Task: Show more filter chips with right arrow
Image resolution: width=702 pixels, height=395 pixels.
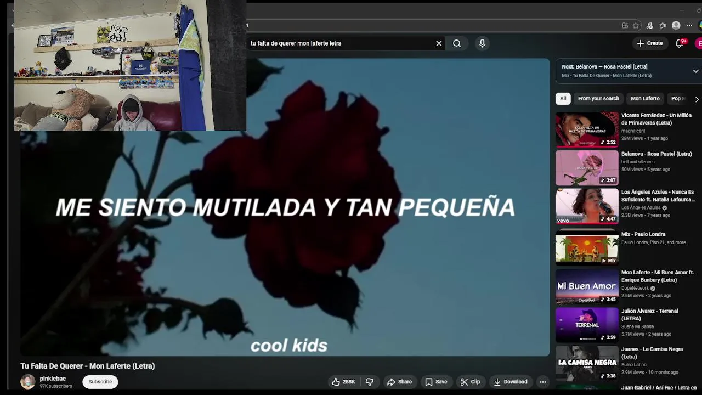Action: pos(697,99)
